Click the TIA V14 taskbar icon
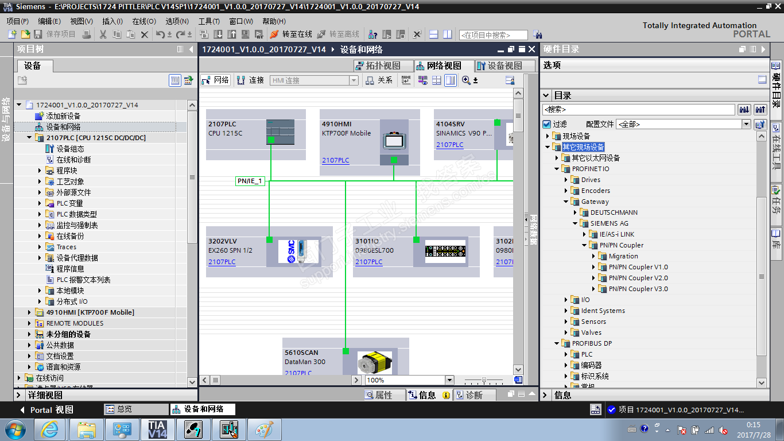Image resolution: width=784 pixels, height=441 pixels. pyautogui.click(x=157, y=429)
